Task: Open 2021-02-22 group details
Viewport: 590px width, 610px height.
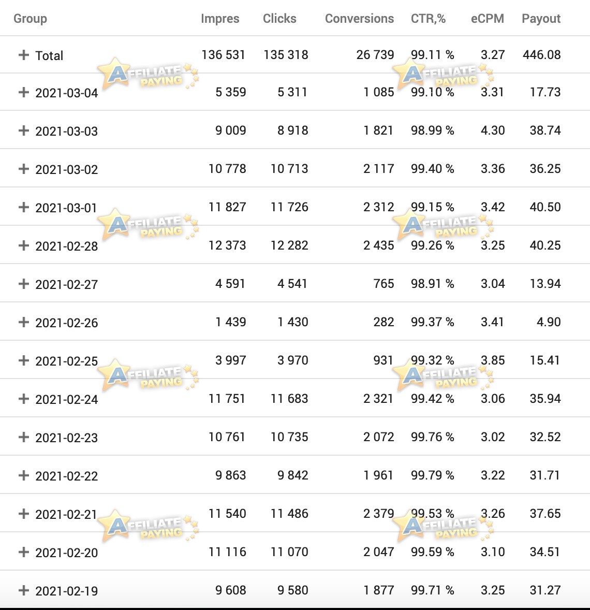Action: (x=24, y=475)
